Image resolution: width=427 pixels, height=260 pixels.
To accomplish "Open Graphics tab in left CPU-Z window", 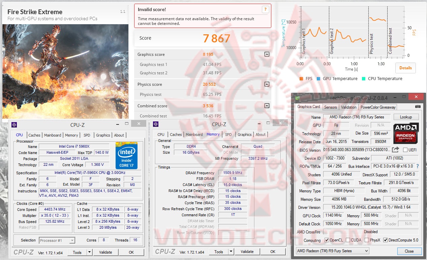I will point(103,135).
